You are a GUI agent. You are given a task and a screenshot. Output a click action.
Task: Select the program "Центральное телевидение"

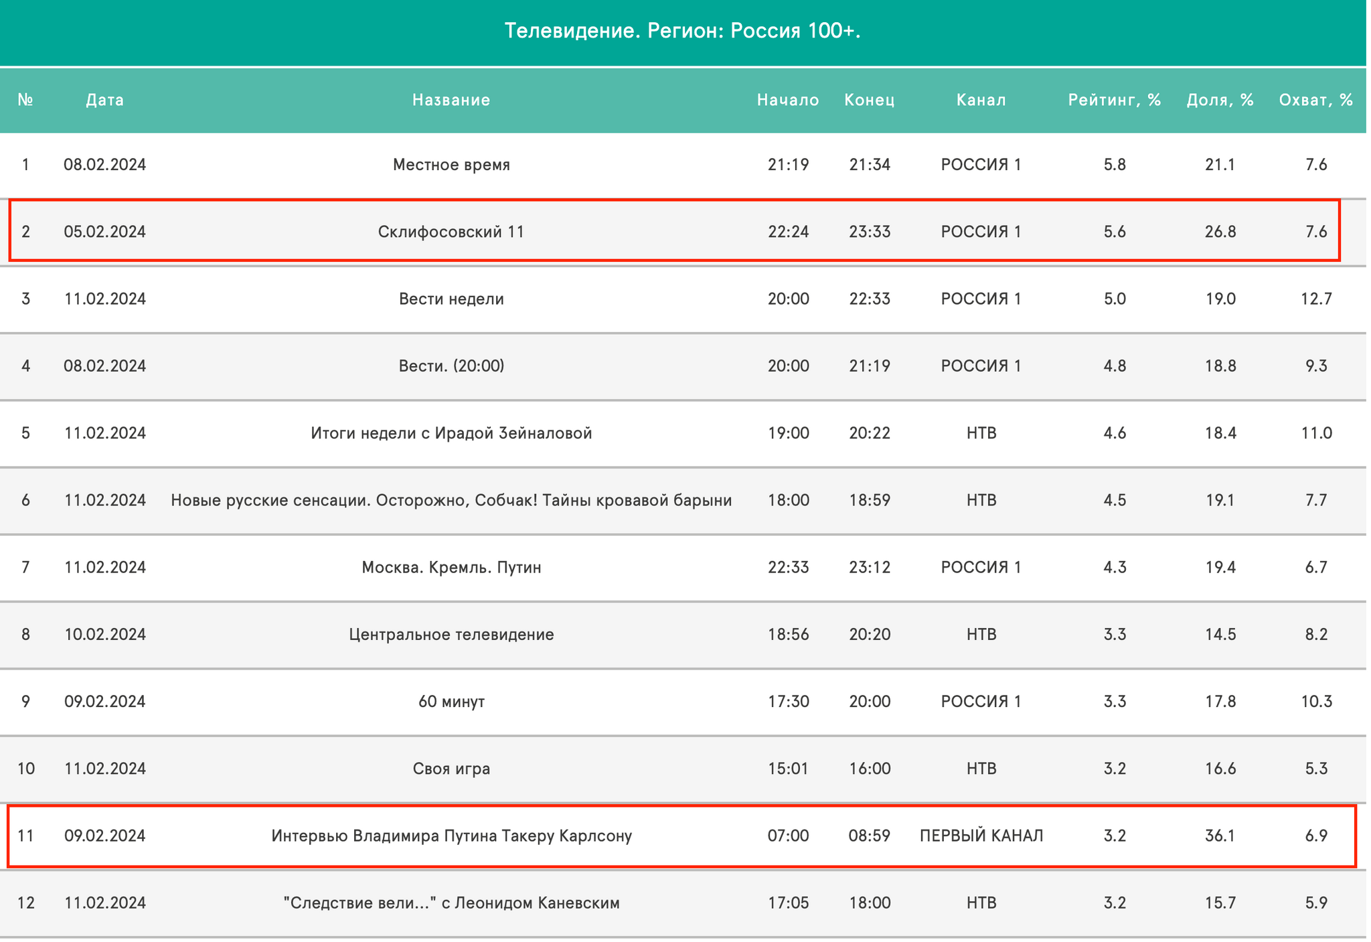[x=451, y=634]
